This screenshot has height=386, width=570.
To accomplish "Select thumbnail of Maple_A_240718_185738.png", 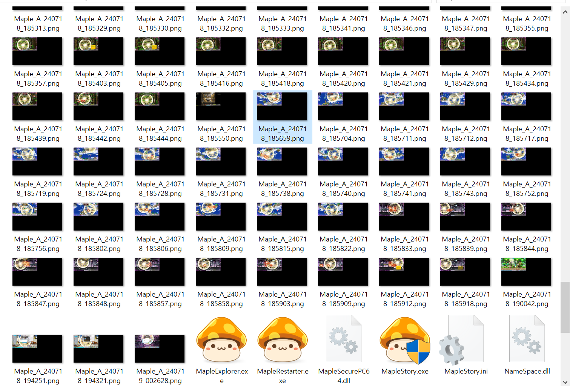I will coord(282,161).
